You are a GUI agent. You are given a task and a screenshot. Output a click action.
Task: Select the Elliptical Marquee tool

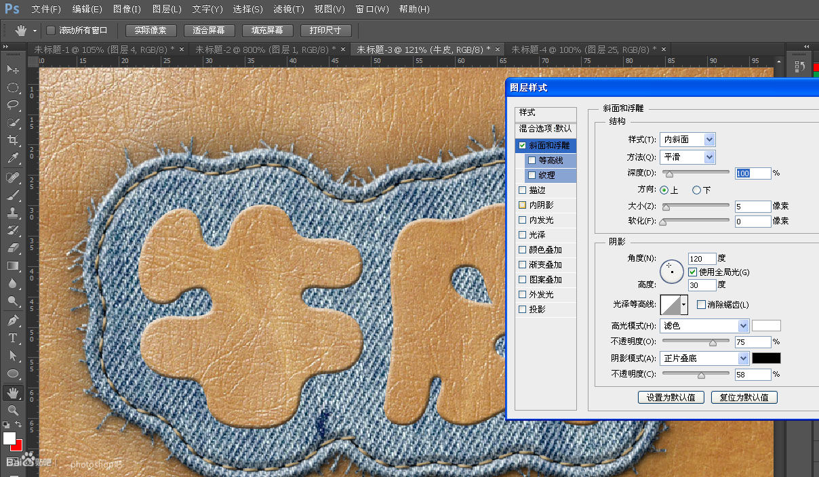pyautogui.click(x=13, y=87)
